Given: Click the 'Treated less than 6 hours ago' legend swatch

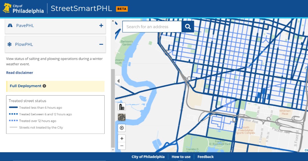Looking at the screenshot, I should click(13, 107).
